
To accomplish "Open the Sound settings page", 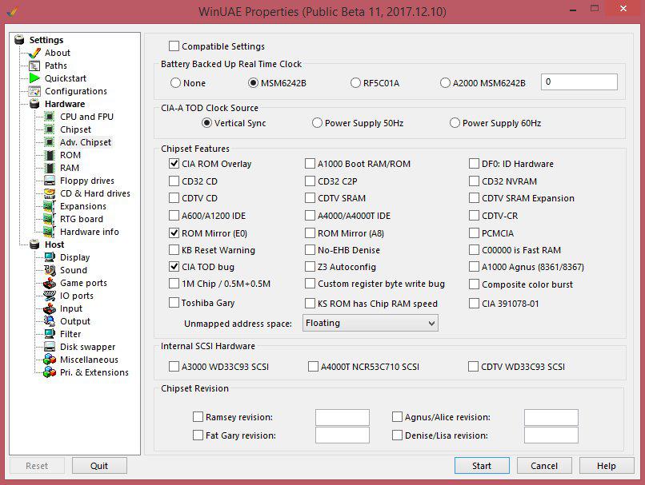I will click(x=74, y=270).
